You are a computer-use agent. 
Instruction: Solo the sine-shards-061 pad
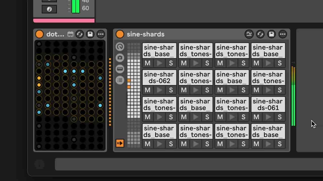tap(280, 117)
